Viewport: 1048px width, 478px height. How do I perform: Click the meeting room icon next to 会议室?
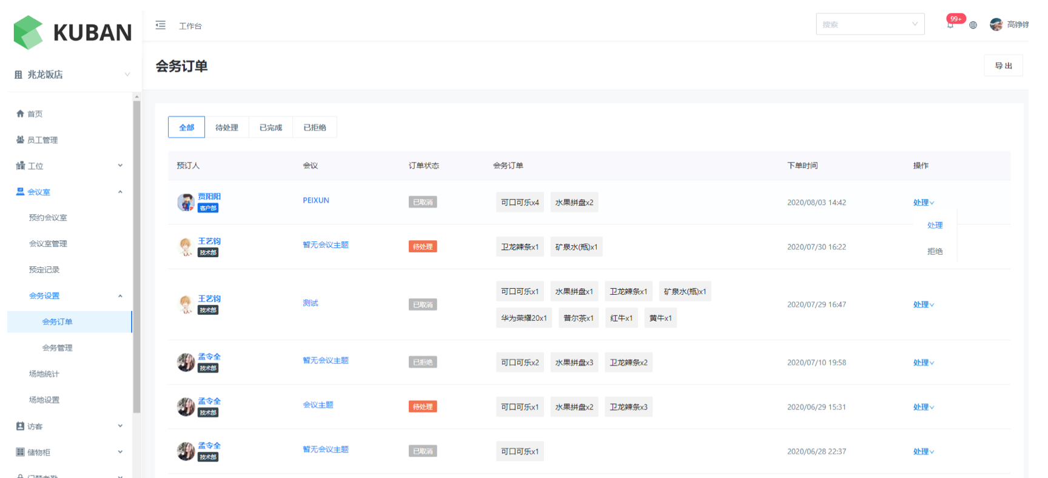(x=20, y=192)
